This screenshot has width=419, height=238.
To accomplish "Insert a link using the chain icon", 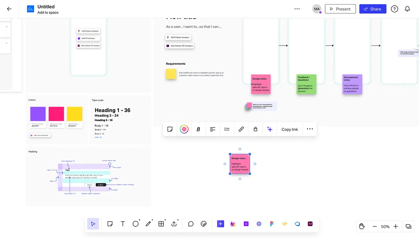I will [241, 129].
